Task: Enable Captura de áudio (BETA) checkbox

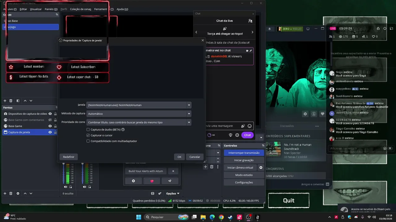Action: [x=88, y=130]
